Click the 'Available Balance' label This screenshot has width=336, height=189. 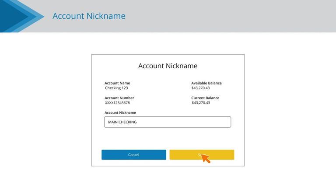pos(206,83)
